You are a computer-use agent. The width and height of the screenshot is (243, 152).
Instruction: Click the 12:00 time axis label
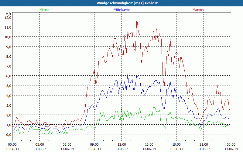click(122, 145)
